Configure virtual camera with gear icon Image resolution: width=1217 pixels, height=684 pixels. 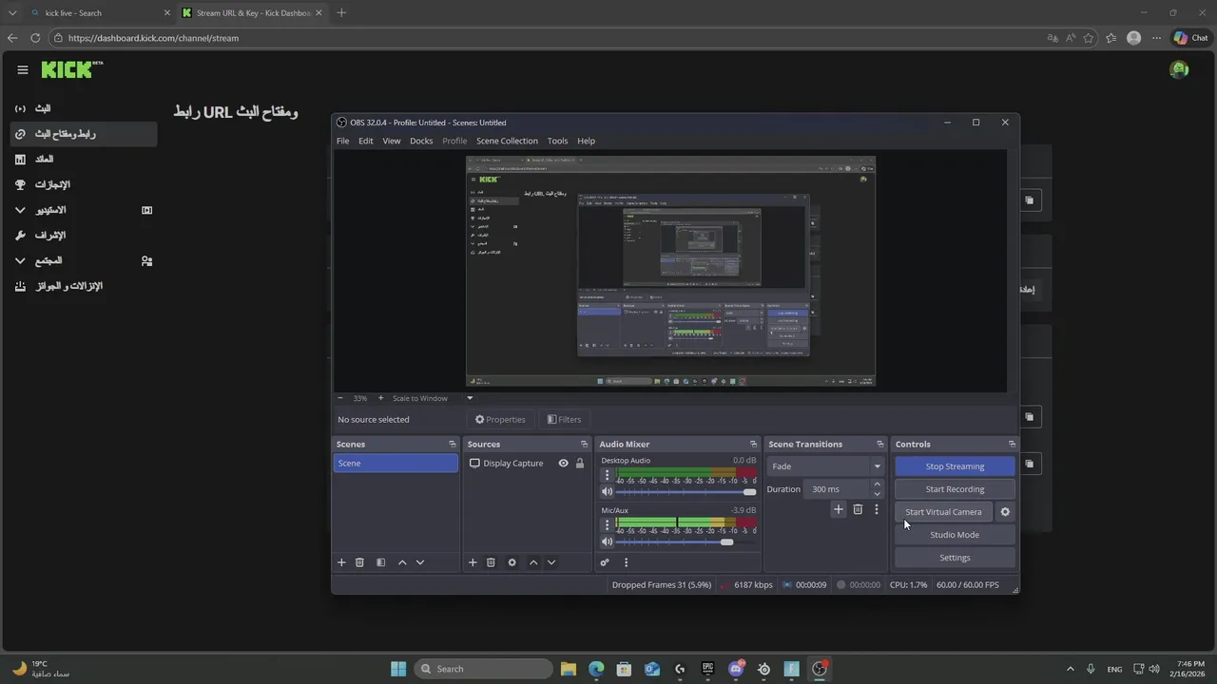[x=1005, y=512]
